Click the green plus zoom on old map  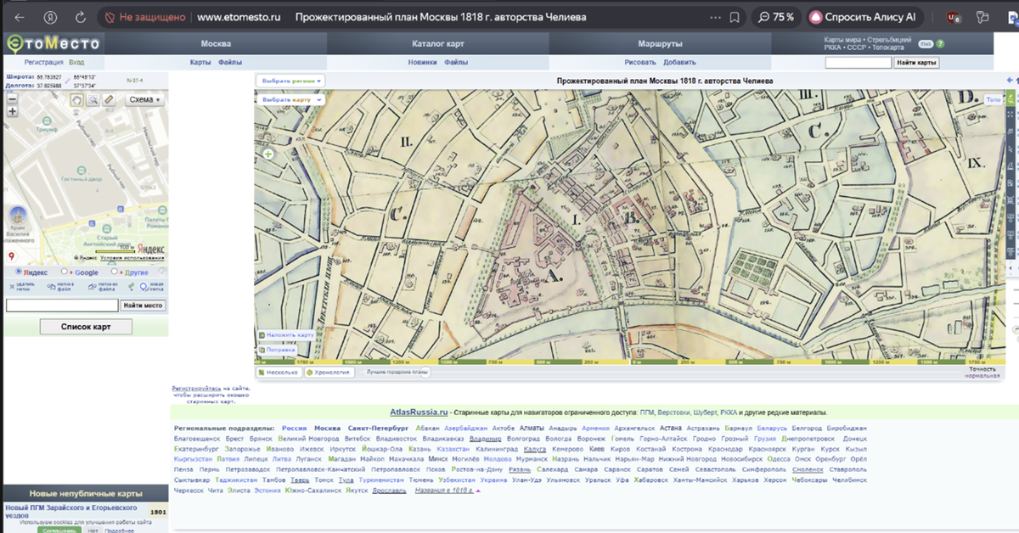[268, 154]
